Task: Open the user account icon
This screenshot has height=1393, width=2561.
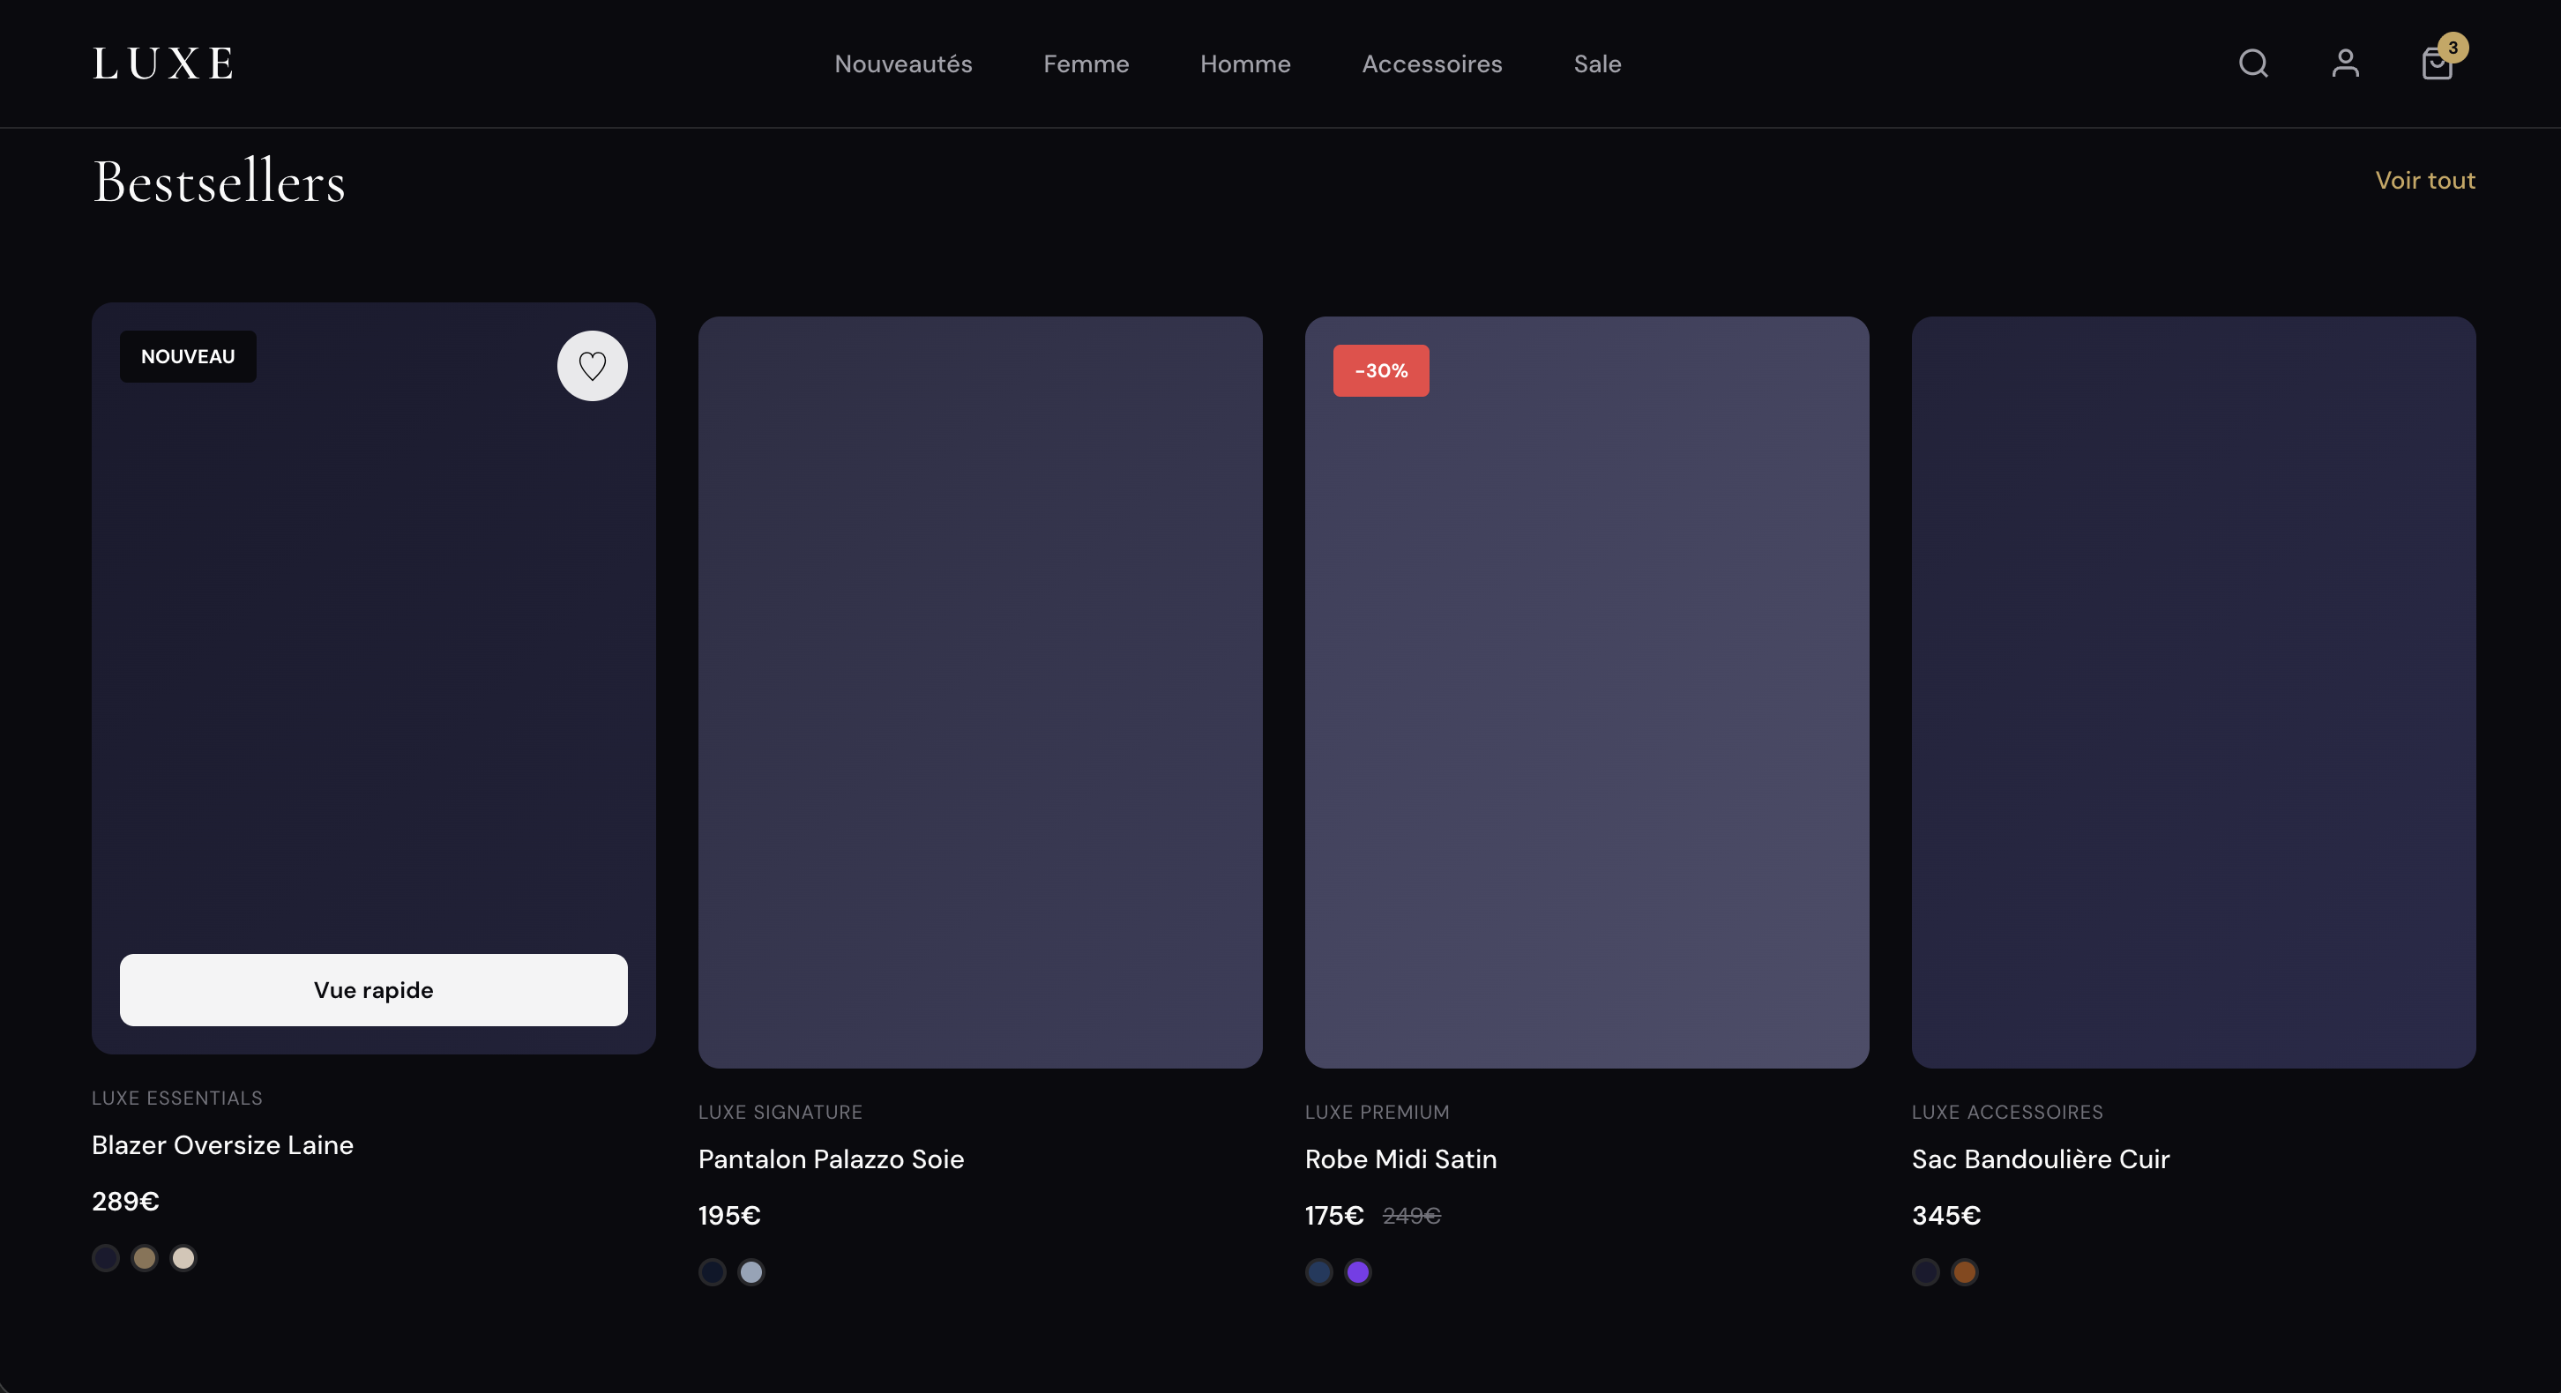Action: (x=2345, y=63)
